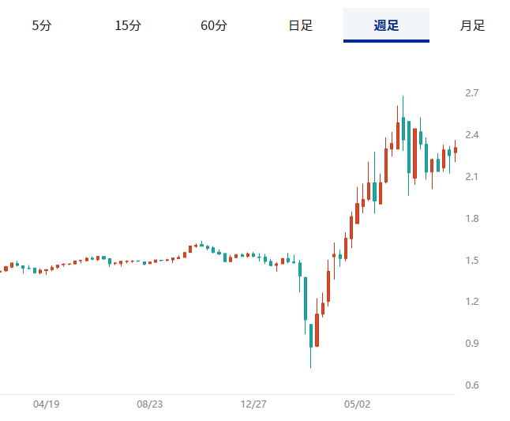Click the 05/02 date label
This screenshot has width=510, height=421.
click(357, 404)
